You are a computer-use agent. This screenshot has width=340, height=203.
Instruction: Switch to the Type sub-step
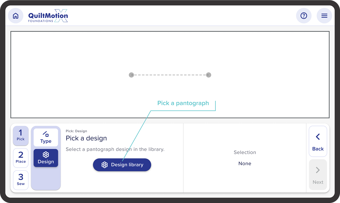pos(46,137)
